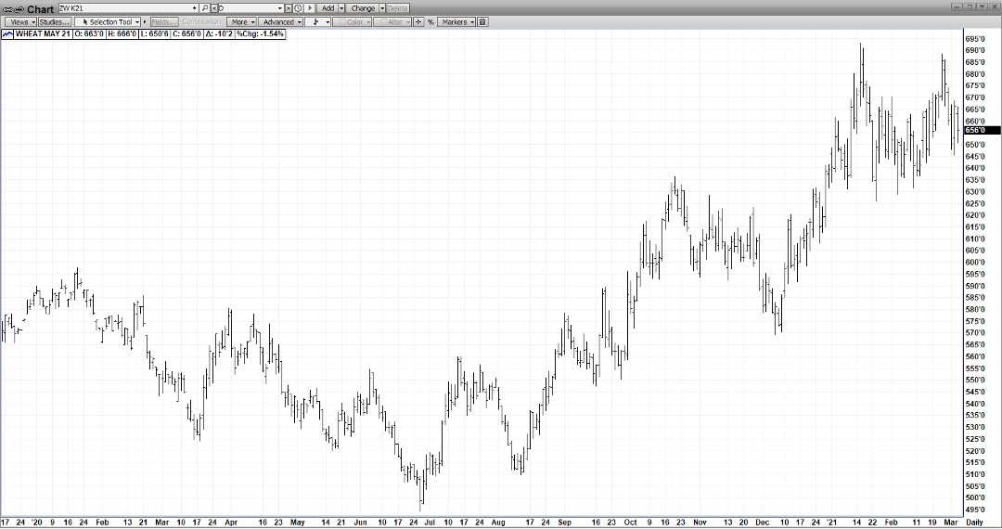Click the magnifier symbol search icon
Image resolution: width=1002 pixels, height=529 pixels.
click(205, 8)
